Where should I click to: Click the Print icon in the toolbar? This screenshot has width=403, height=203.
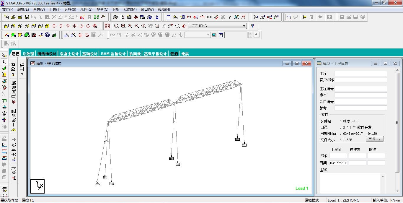point(115,17)
